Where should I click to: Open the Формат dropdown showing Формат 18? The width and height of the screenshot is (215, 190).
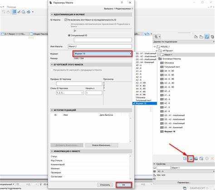click(103, 54)
